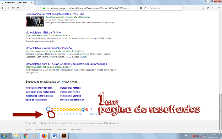Go to results page 7
222x139 pixels.
coord(70,114)
